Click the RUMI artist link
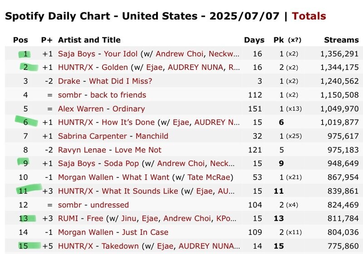363x254 pixels. [x=68, y=218]
